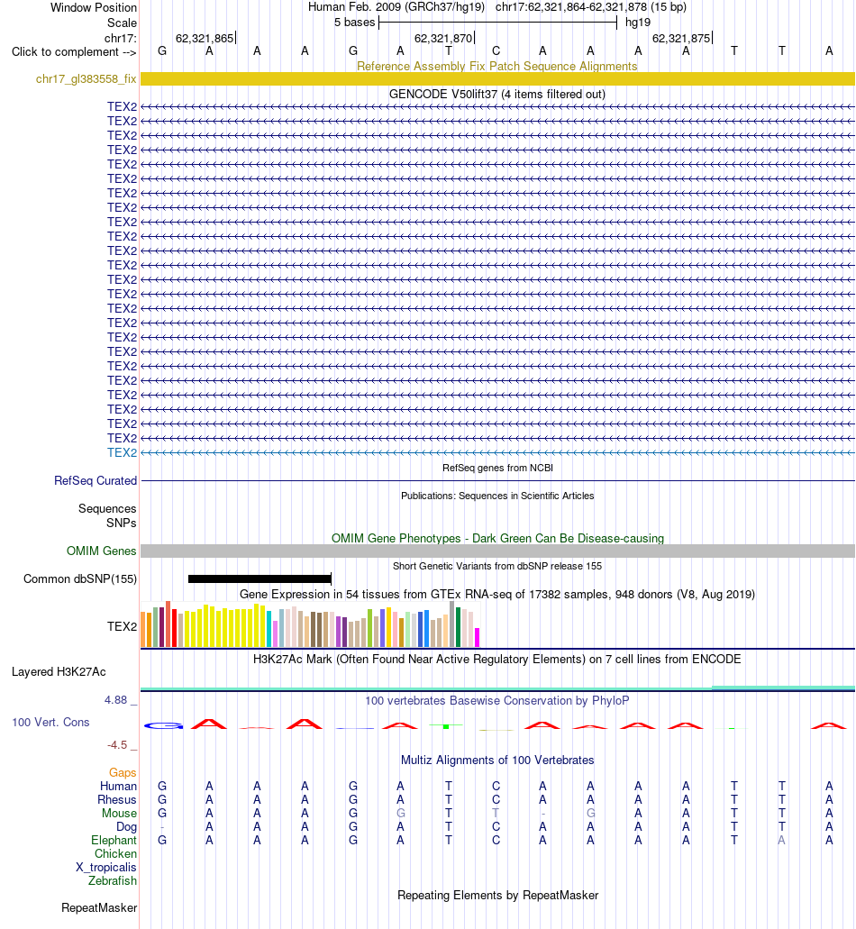Click the 'SNPs' track label
856x929 pixels.
pos(122,524)
